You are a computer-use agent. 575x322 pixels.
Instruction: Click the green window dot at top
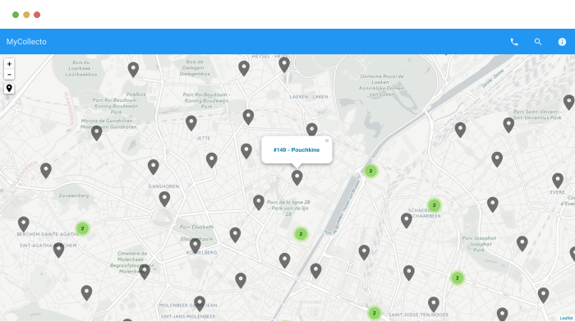(x=16, y=15)
